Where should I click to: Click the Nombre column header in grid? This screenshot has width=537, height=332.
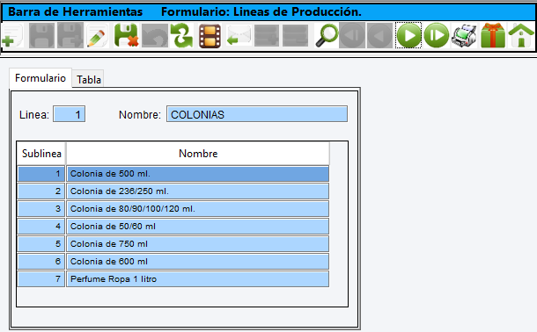(198, 154)
